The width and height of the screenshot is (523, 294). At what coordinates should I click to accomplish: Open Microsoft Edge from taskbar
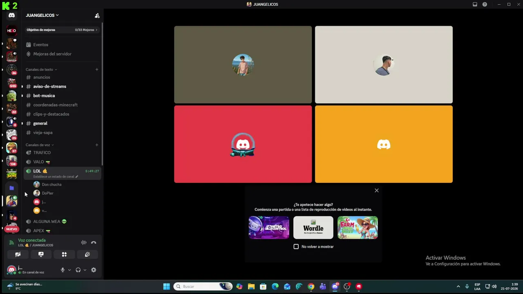[275, 287]
